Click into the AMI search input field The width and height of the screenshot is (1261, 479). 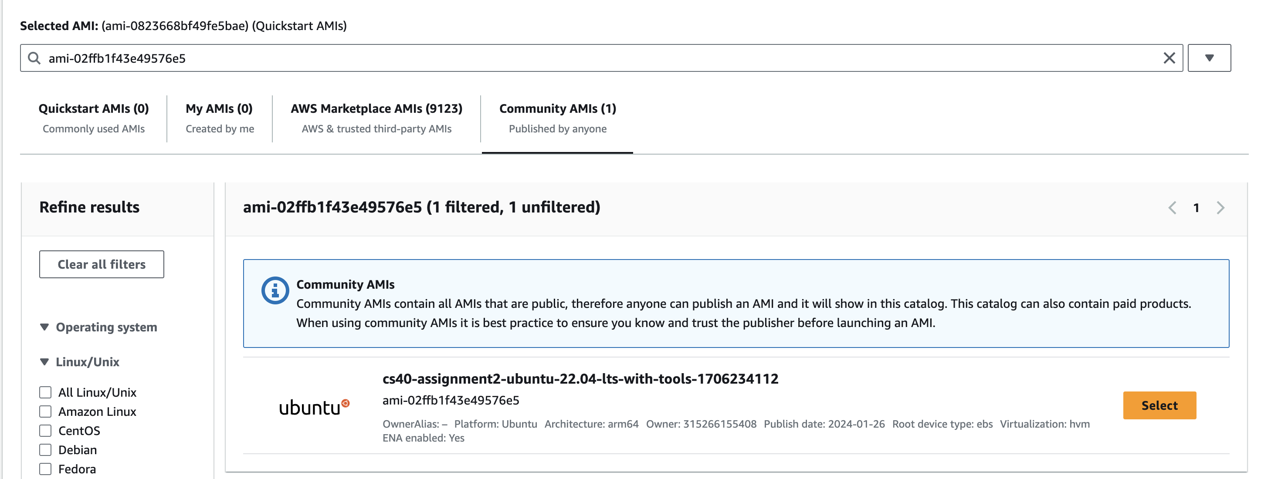(x=587, y=58)
